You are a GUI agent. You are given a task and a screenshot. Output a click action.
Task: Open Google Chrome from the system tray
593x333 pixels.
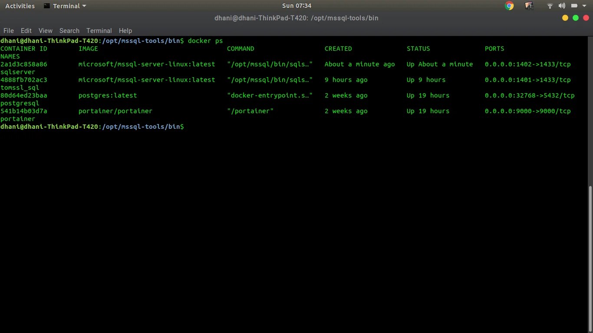coord(509,6)
